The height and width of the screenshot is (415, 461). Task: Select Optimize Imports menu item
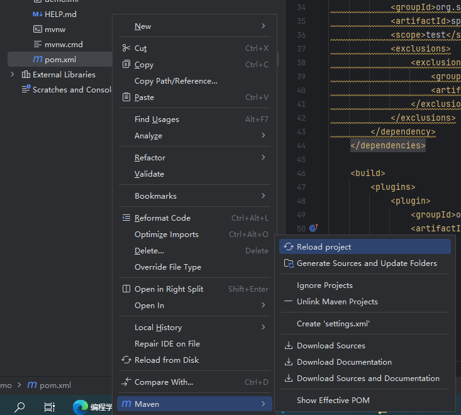click(x=194, y=235)
